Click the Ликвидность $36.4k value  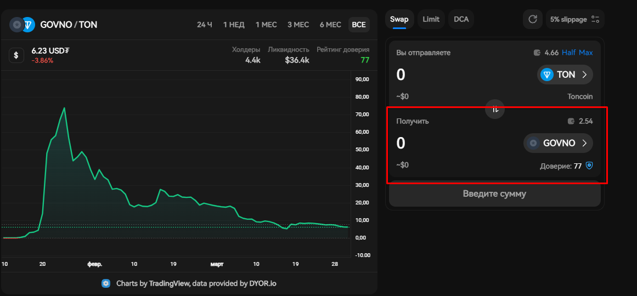coord(297,60)
